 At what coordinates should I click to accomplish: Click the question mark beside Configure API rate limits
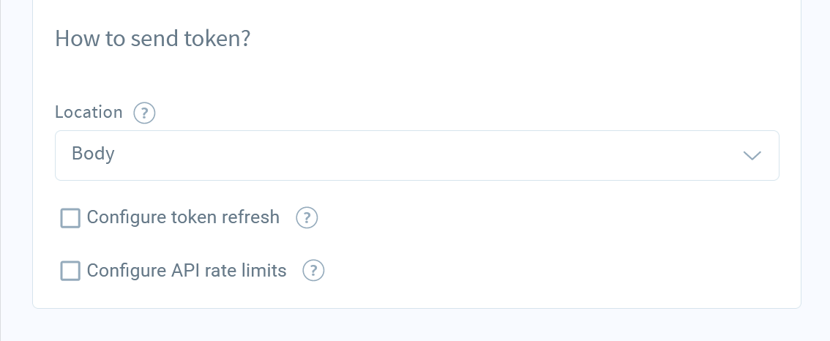313,271
